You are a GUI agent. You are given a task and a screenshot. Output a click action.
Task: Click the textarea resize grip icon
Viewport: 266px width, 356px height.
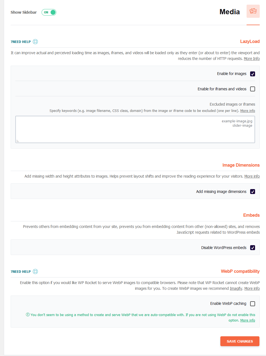[x=18, y=141]
